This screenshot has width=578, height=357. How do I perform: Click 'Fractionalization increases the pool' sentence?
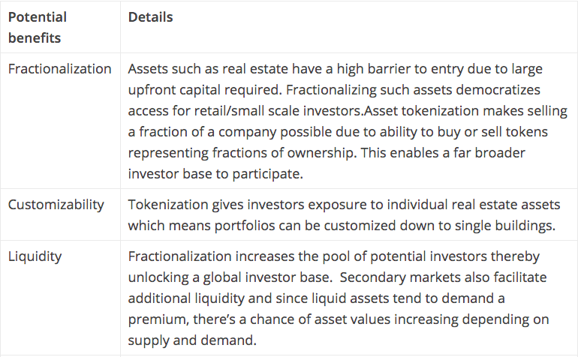(242, 256)
